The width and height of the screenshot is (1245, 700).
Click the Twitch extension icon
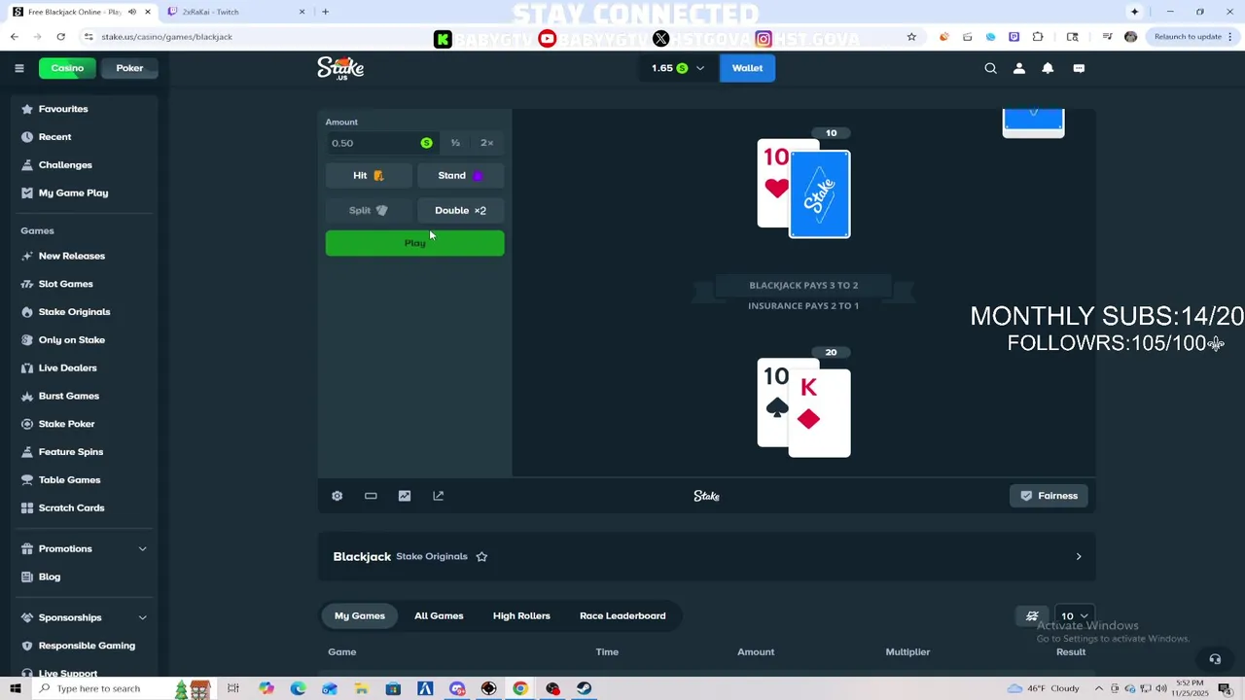click(x=1014, y=37)
